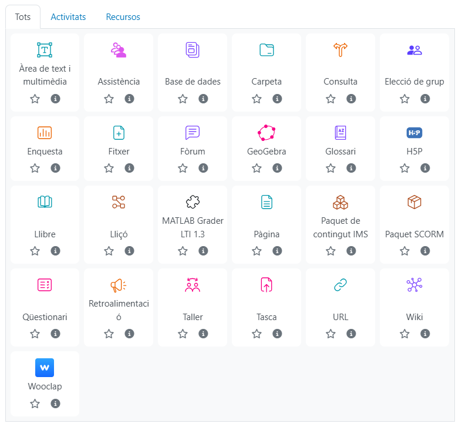
Task: Select the Taller workshop icon
Action: [x=193, y=285]
